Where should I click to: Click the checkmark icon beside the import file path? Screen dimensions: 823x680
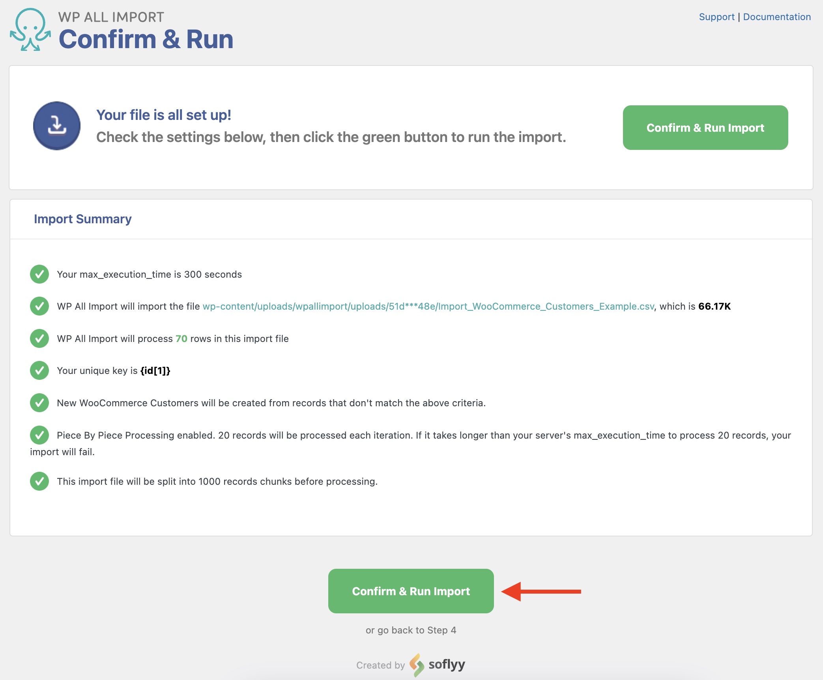(39, 306)
